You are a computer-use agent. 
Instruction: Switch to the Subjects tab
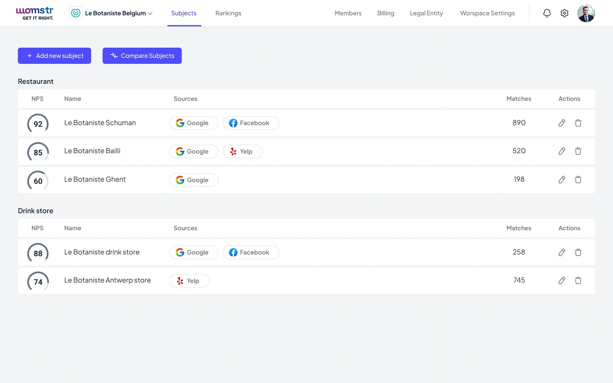pos(184,13)
